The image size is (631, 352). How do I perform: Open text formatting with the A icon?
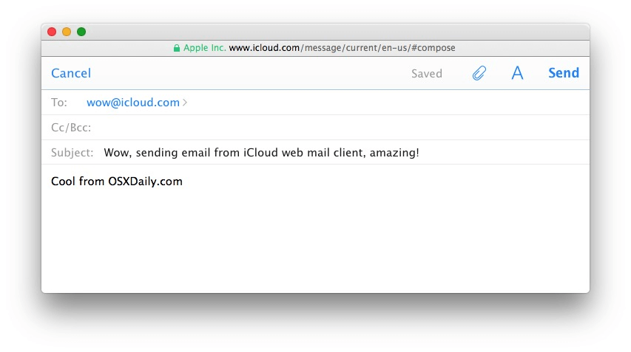click(x=517, y=73)
